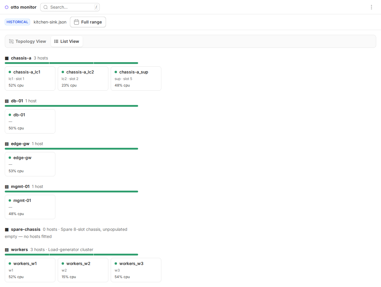Click the chassis-a health bar
The image size is (381, 287).
pos(71,63)
